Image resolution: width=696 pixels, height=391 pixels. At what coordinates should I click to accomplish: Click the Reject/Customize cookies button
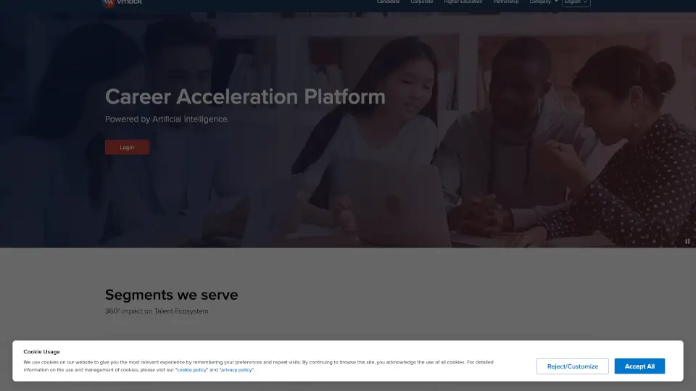(x=572, y=366)
